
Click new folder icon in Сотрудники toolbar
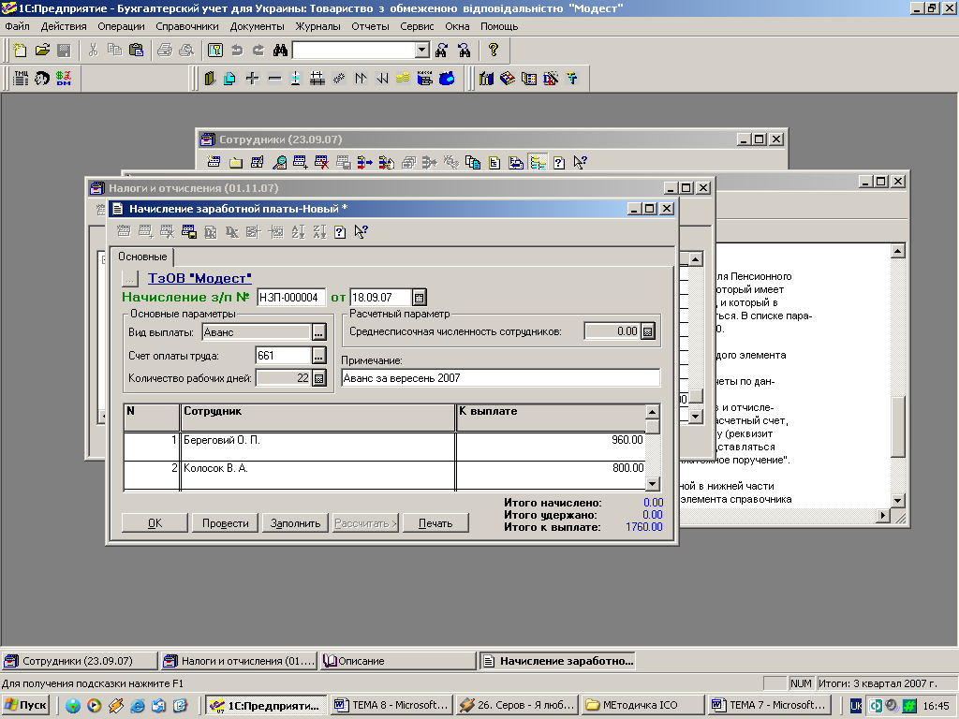235,162
